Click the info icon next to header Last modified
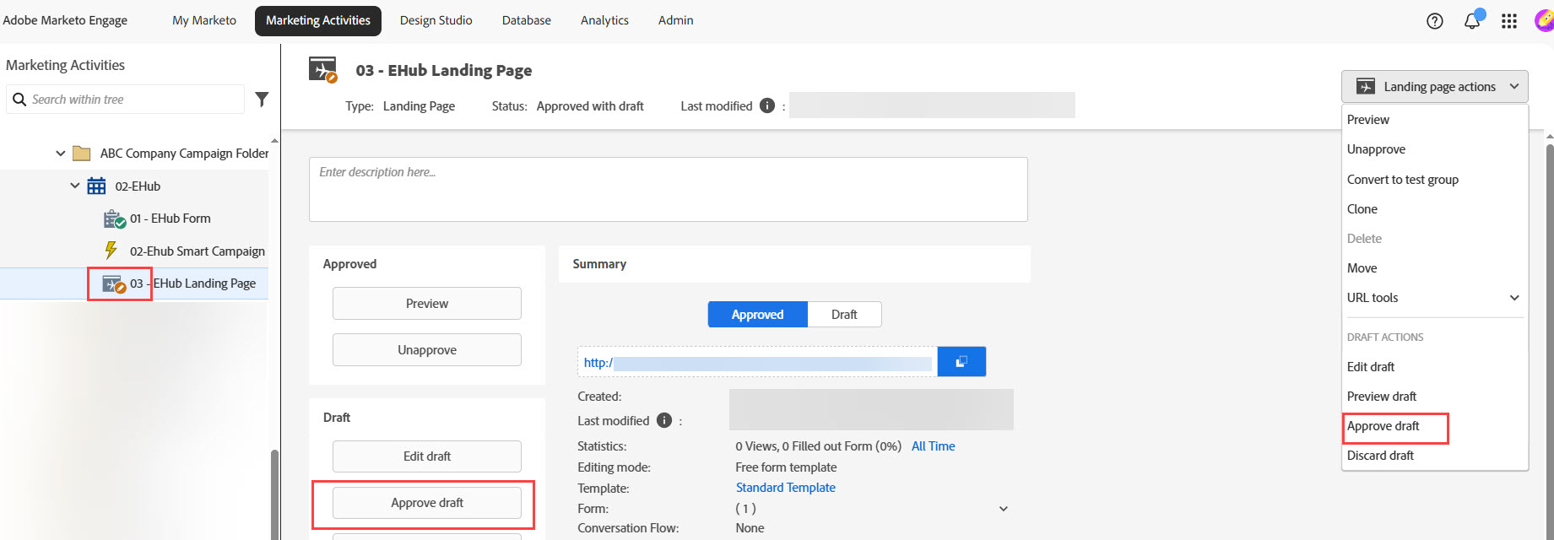1554x540 pixels. 767,105
